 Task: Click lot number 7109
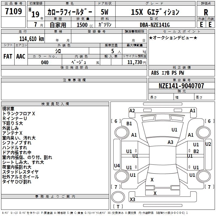[x=13, y=11]
